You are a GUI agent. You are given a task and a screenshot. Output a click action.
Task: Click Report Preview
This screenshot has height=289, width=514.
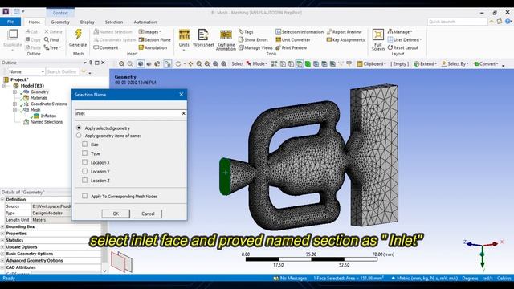345,32
